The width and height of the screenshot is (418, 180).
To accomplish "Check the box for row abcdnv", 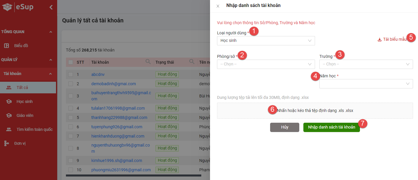I will click(71, 74).
